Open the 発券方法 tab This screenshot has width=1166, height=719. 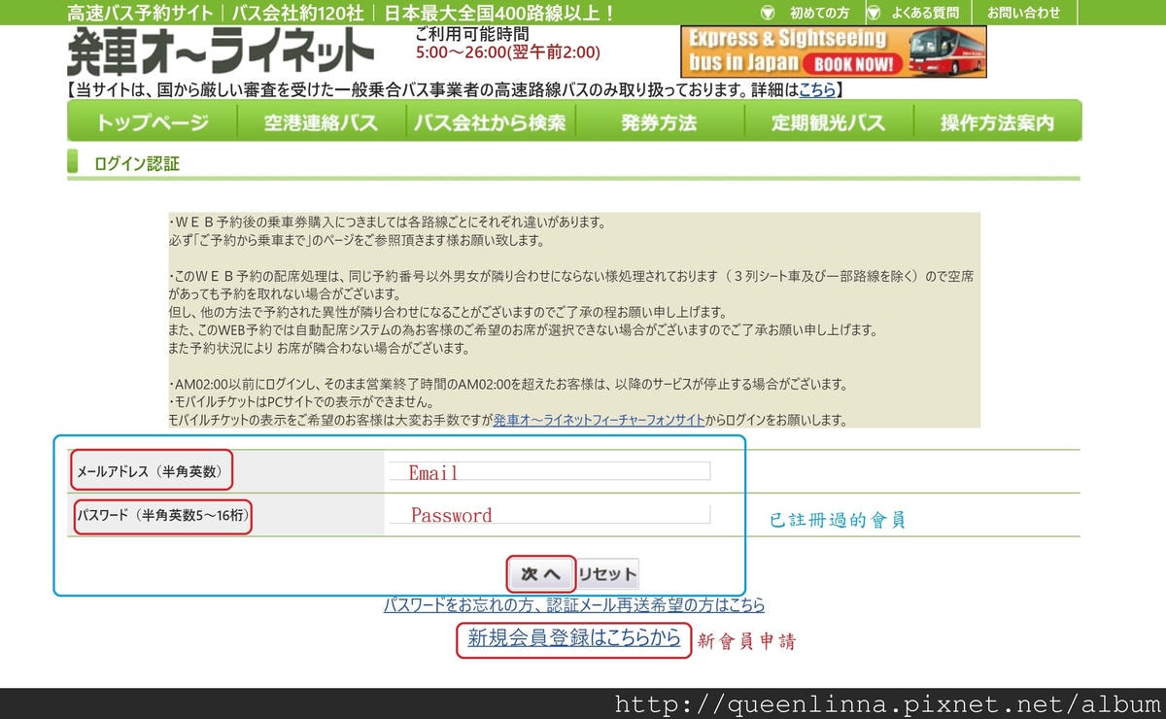658,120
